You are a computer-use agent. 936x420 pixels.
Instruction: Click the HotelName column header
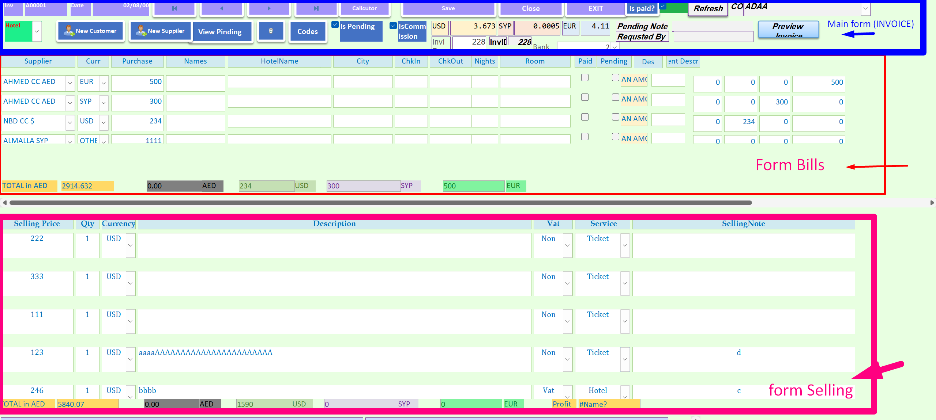pyautogui.click(x=279, y=61)
